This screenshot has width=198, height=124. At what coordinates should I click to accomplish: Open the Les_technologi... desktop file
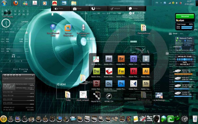pos(159,95)
